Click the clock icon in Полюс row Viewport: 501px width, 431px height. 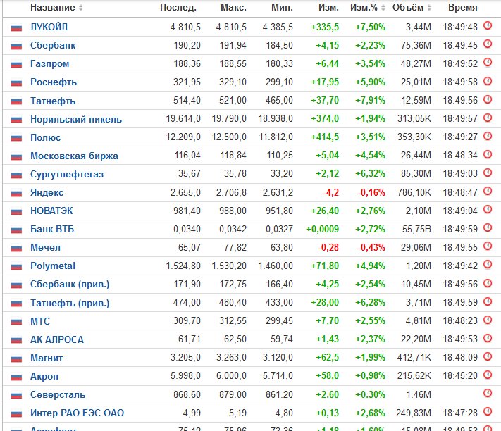[488, 136]
